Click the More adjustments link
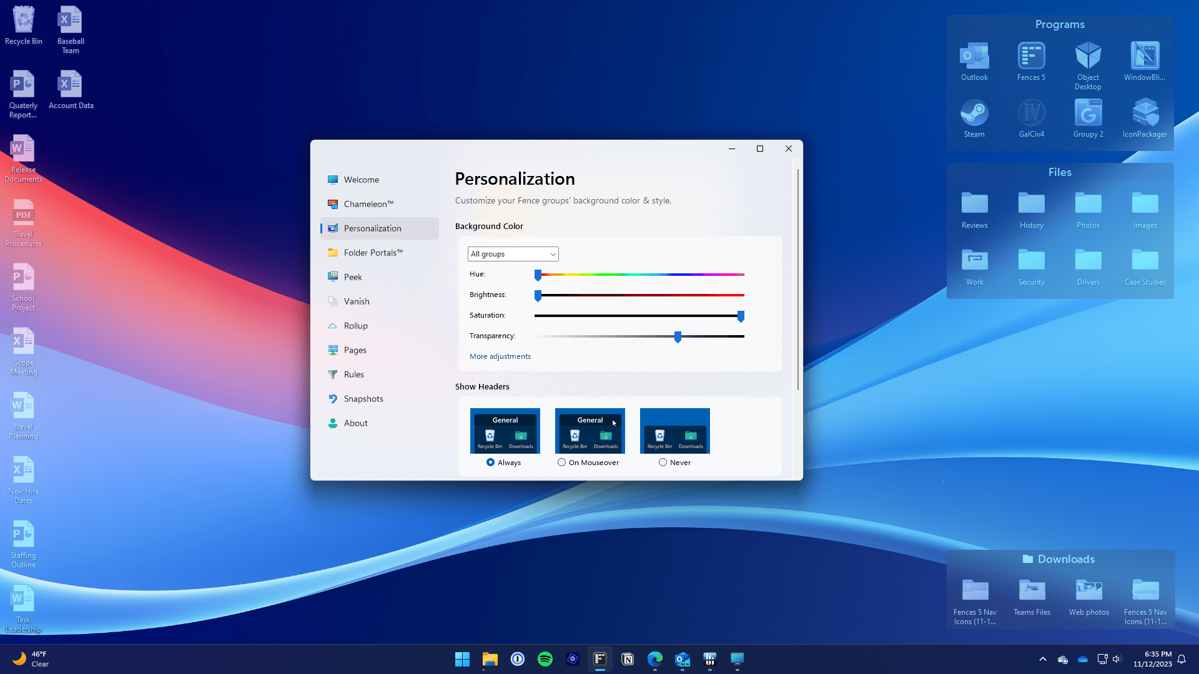Viewport: 1199px width, 674px height. [x=500, y=356]
